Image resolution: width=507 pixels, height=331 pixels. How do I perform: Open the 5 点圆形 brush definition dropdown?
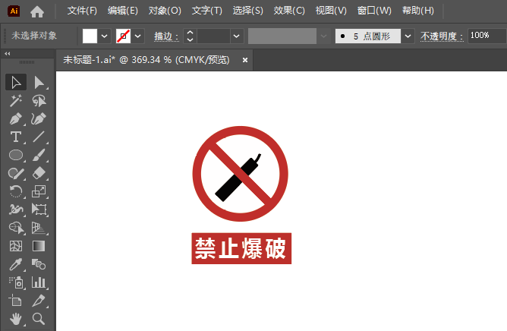(408, 36)
